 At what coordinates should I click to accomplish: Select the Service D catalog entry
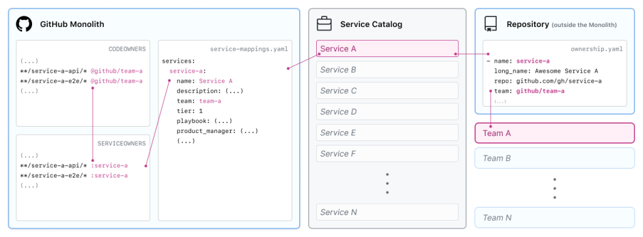(387, 112)
